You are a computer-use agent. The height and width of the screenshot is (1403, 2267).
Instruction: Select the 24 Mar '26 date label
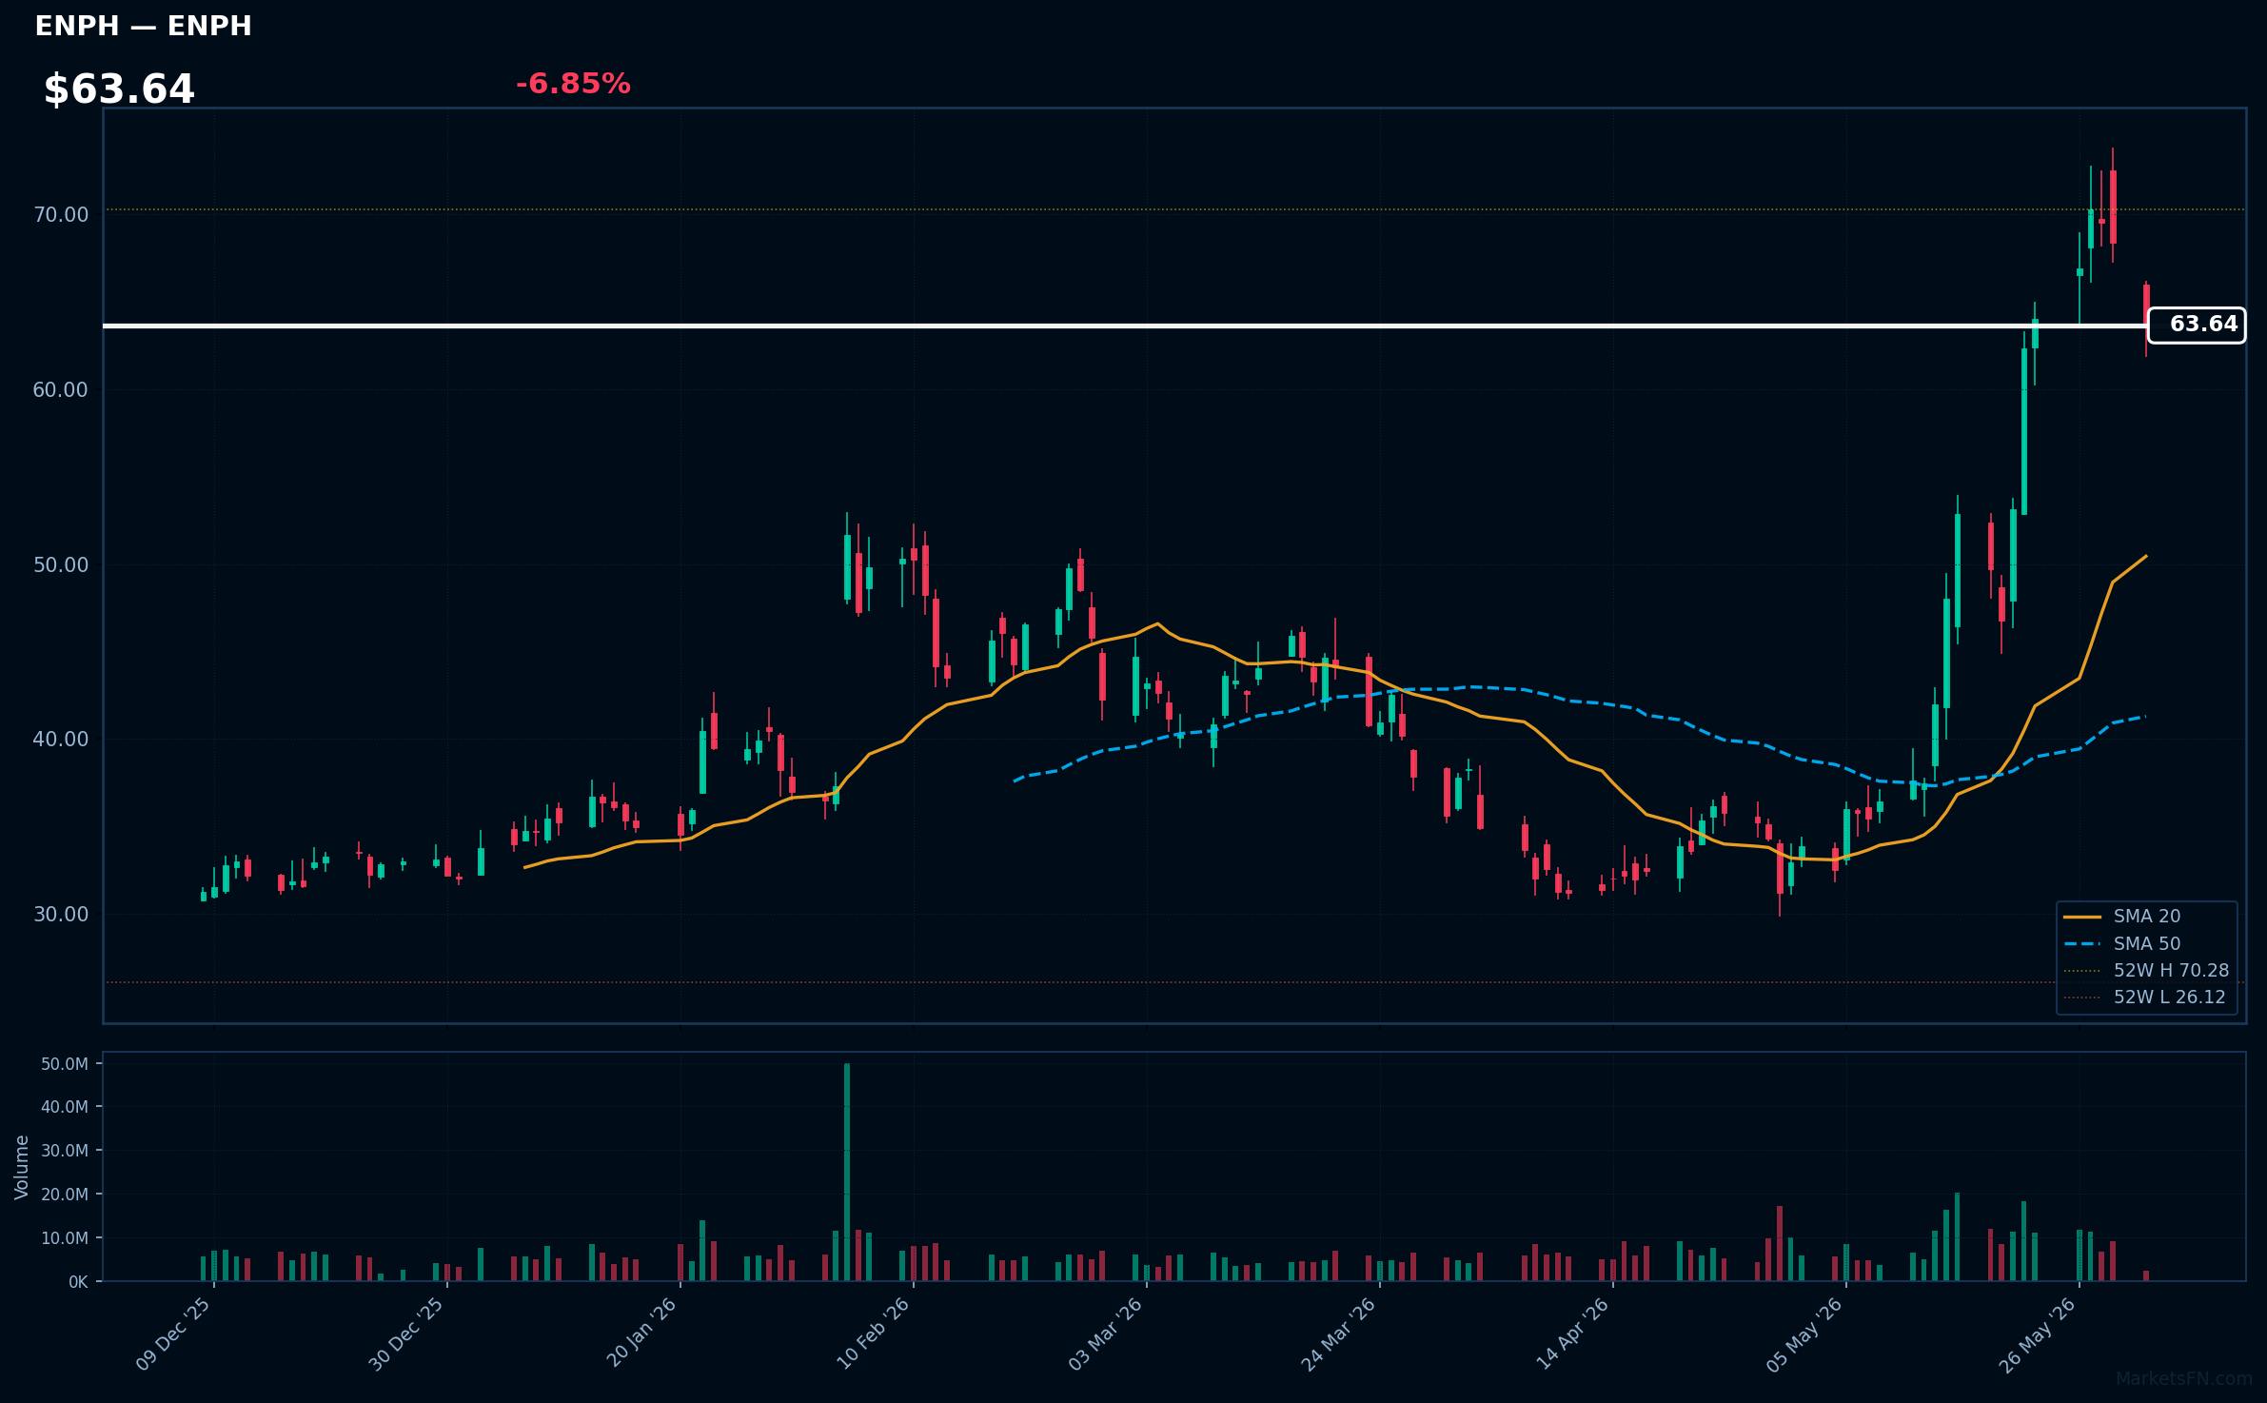pyautogui.click(x=1339, y=1334)
